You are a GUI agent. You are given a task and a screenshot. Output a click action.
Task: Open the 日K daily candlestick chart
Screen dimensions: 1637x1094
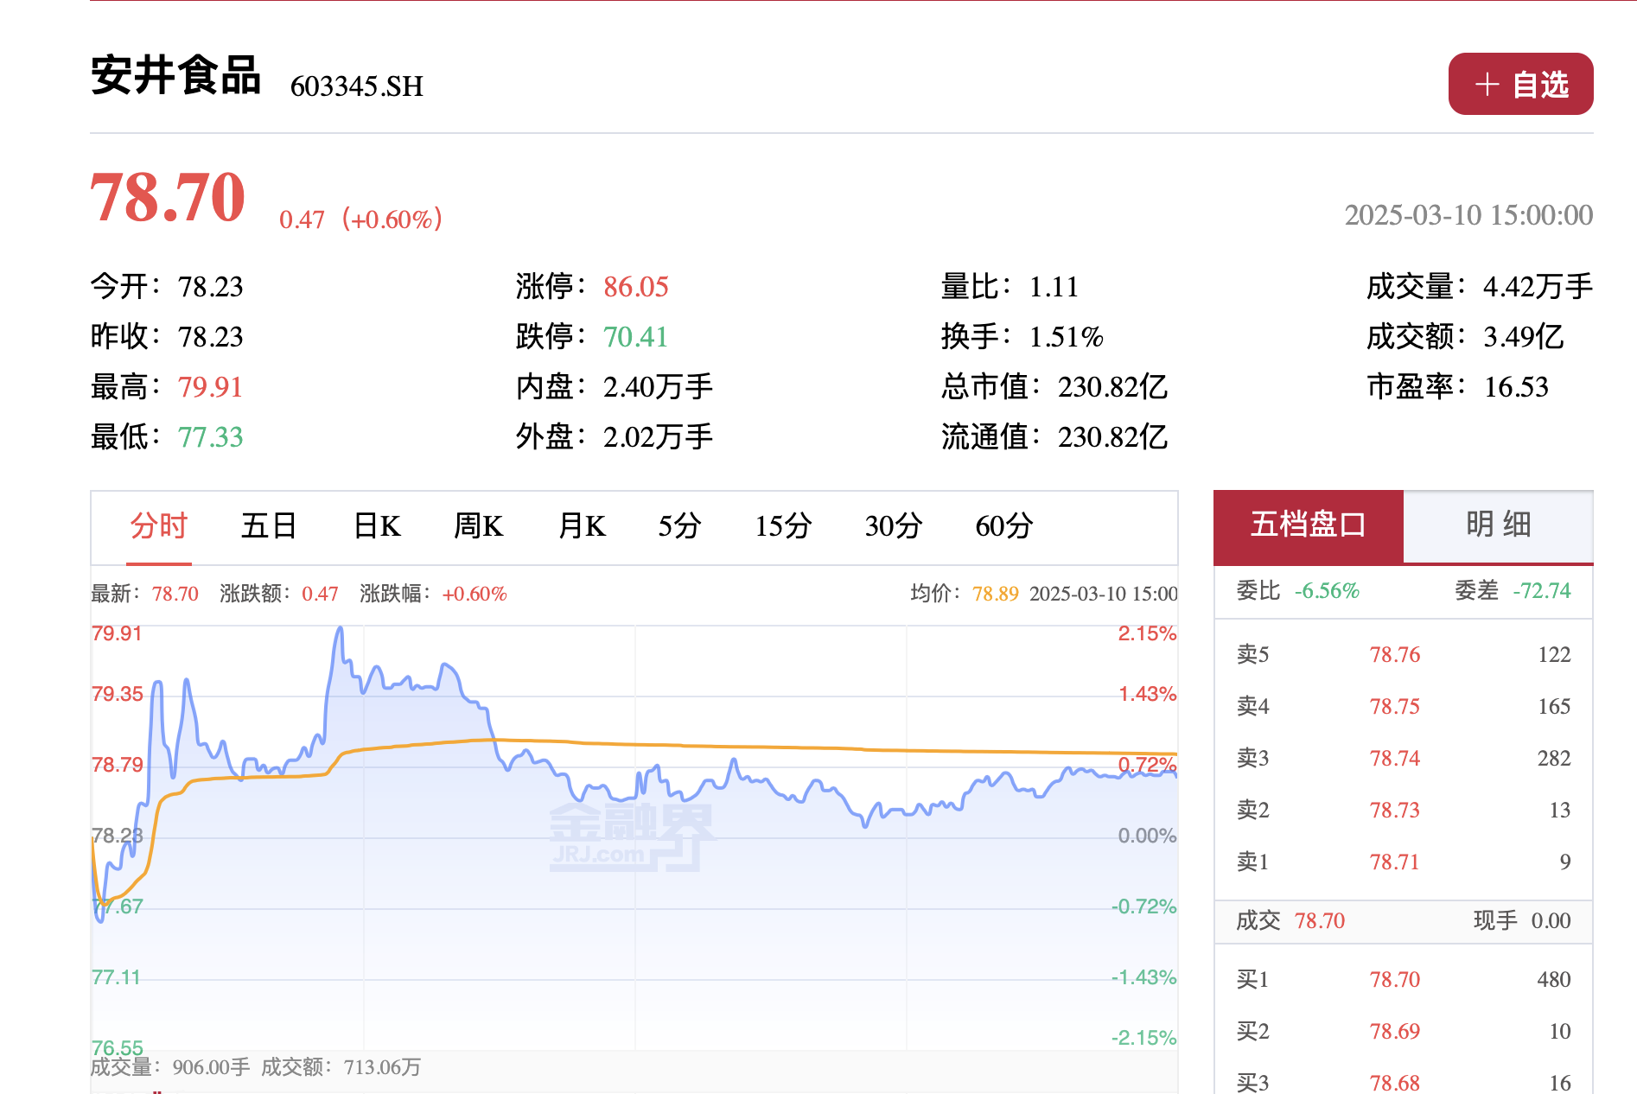pos(375,527)
